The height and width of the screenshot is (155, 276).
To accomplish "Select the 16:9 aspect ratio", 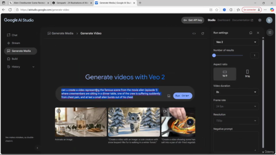I will pos(225,74).
